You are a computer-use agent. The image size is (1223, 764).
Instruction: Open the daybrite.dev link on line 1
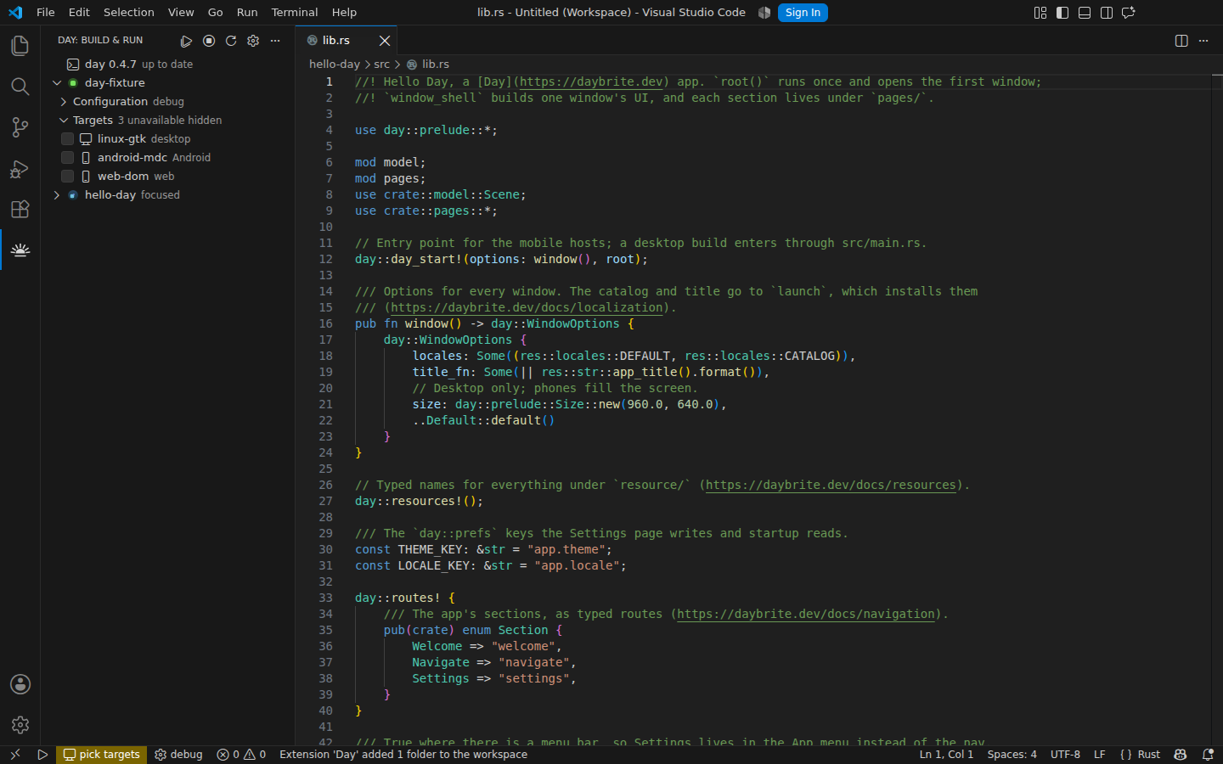pos(591,82)
